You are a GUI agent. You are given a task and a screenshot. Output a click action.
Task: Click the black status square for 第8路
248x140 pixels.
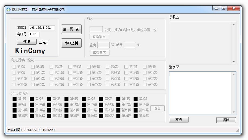pos(136,99)
